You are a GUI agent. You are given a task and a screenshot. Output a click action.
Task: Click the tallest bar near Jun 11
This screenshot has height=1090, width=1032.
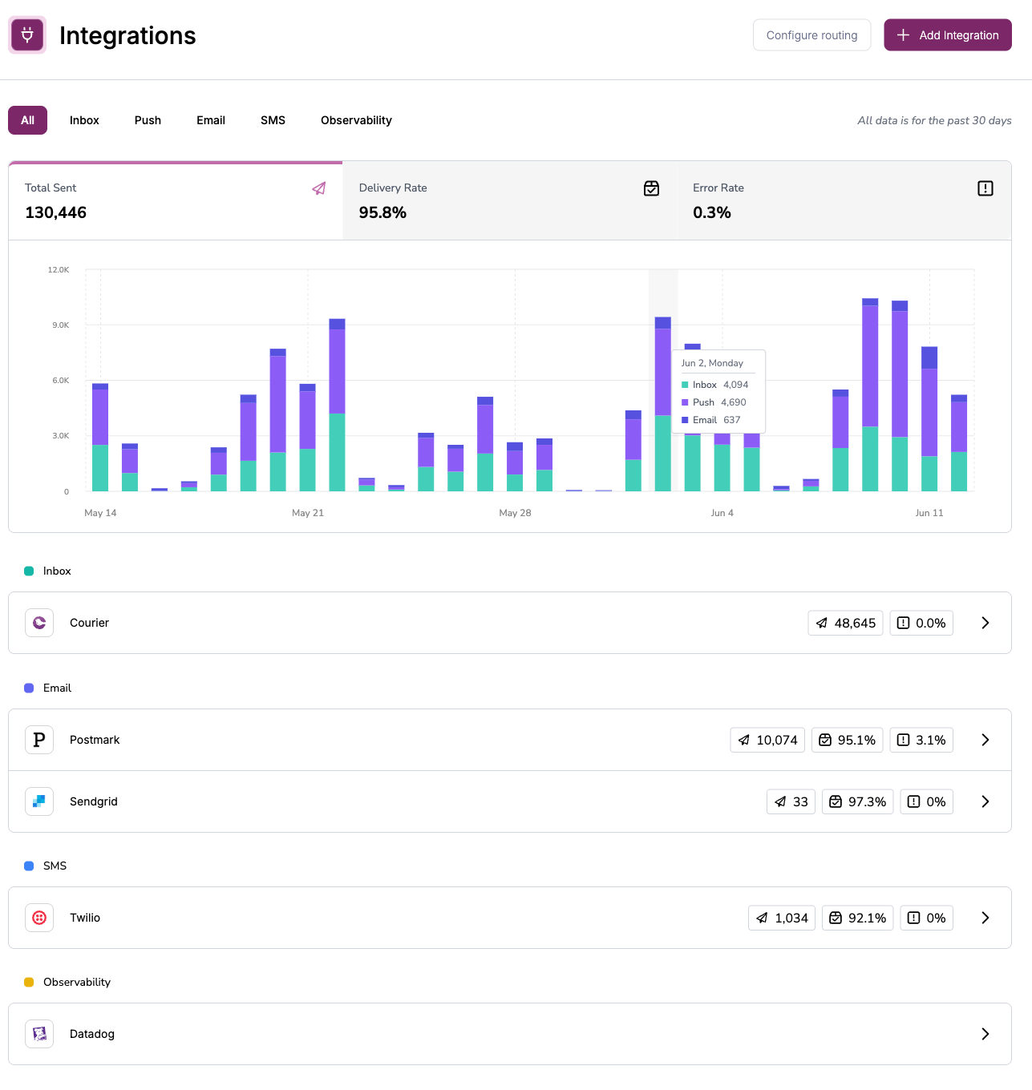coord(870,393)
